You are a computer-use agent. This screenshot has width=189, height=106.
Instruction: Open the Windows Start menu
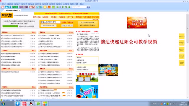(x=3, y=104)
